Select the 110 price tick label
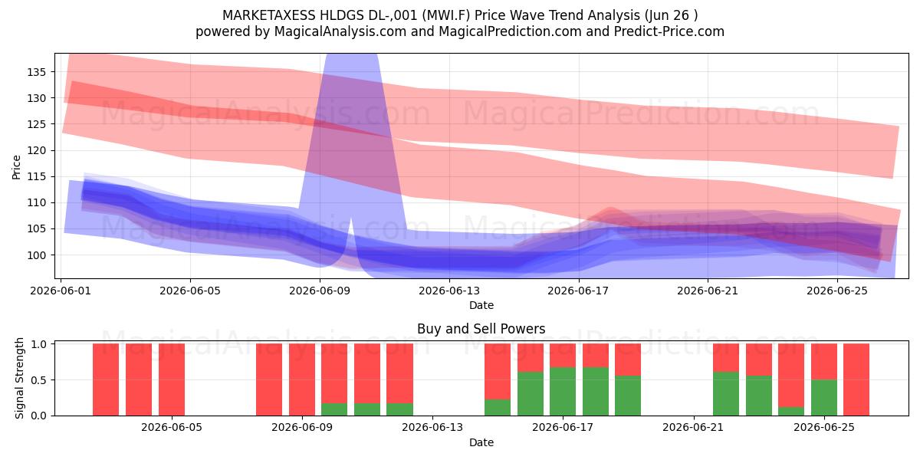The width and height of the screenshot is (920, 460). [x=39, y=202]
